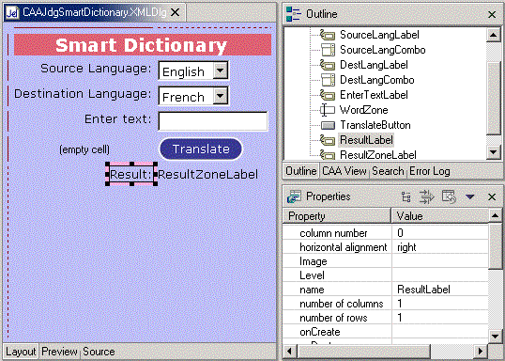Edit the column number value 0
505x361 pixels.
point(440,233)
